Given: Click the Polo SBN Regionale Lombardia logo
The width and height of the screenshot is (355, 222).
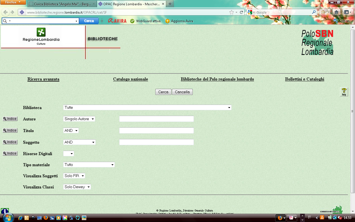Looking at the screenshot, I should point(317,42).
